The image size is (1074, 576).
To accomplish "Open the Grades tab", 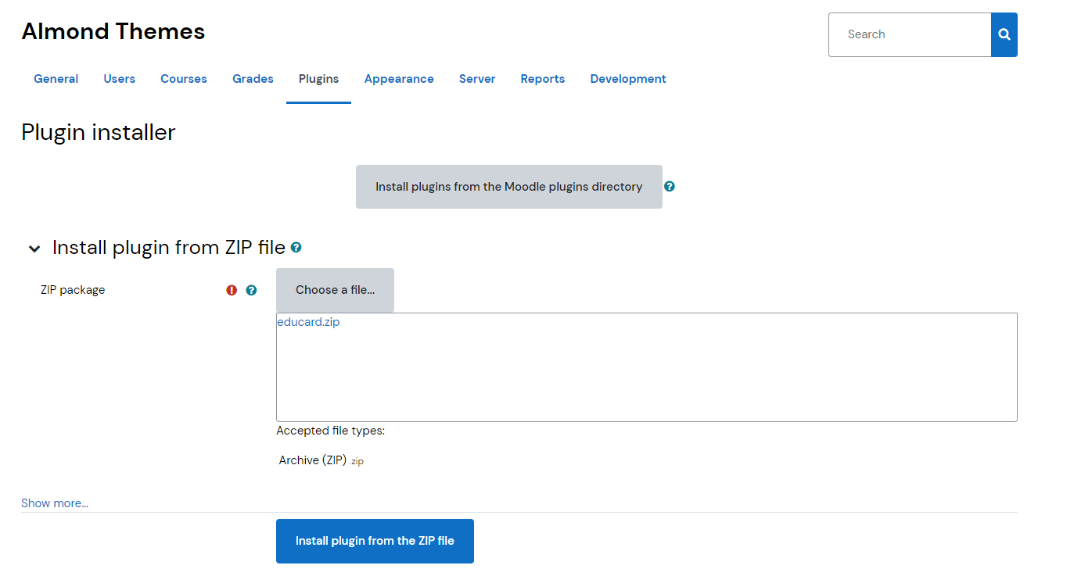I will point(253,79).
